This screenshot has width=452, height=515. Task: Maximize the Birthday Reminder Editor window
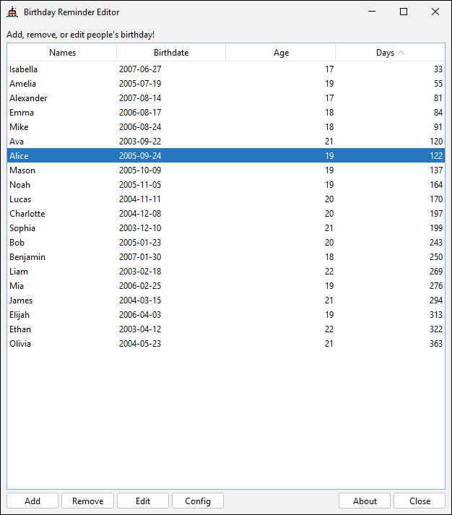[x=404, y=12]
